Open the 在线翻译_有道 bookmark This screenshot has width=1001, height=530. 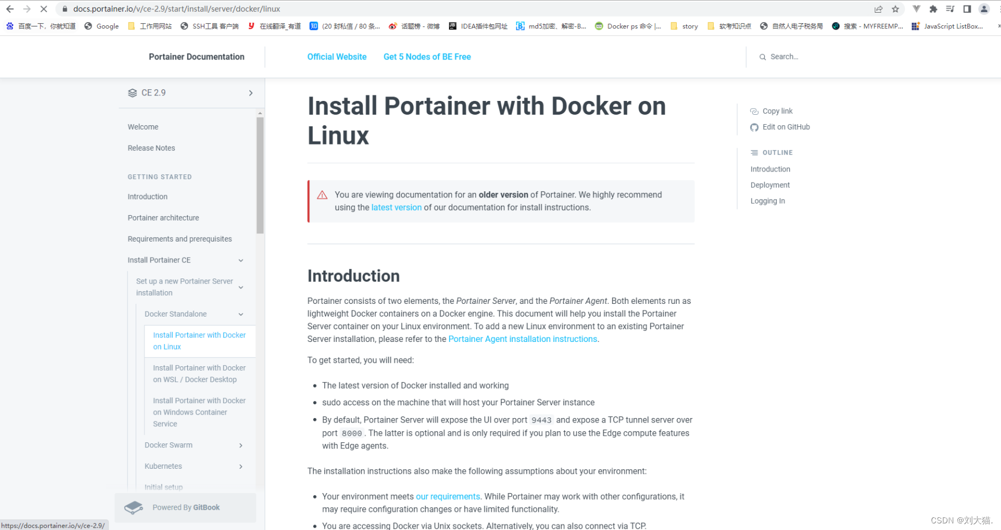tap(274, 26)
